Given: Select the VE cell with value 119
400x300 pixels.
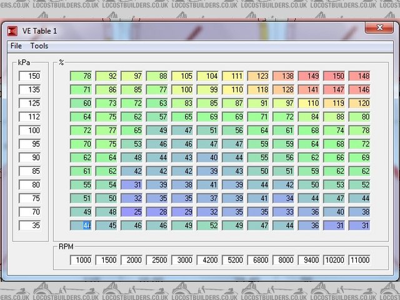Looking at the screenshot, I should tap(334, 103).
